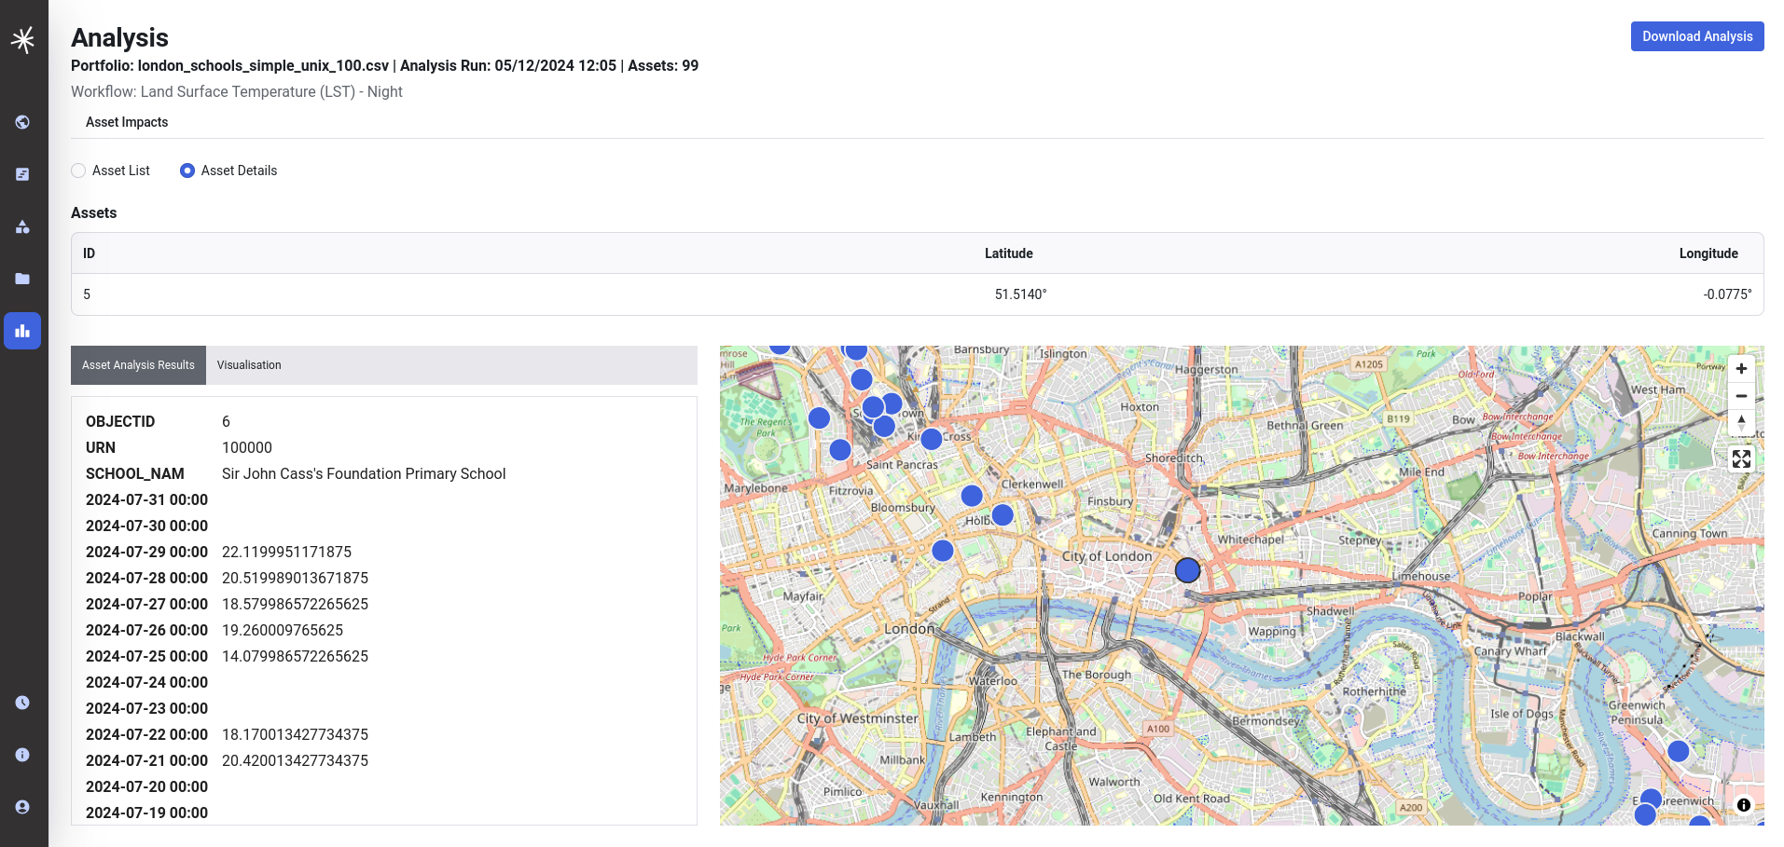Click the 2024-07-28 value 20.519989013671875
The width and height of the screenshot is (1784, 847).
pyautogui.click(x=295, y=578)
